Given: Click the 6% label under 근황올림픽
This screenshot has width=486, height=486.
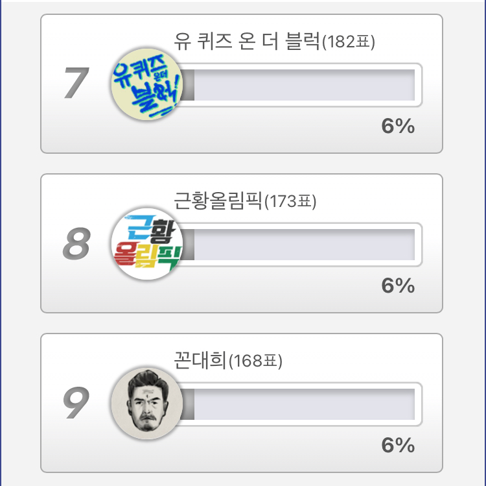Looking at the screenshot, I should tap(398, 286).
